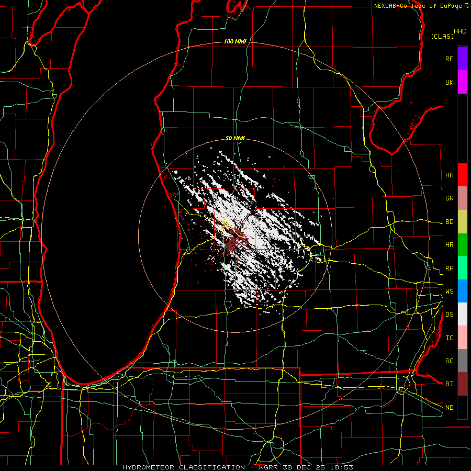Screen dimensions: 471x471
Task: Click the KGRR radar site center
Action: pyautogui.click(x=235, y=235)
